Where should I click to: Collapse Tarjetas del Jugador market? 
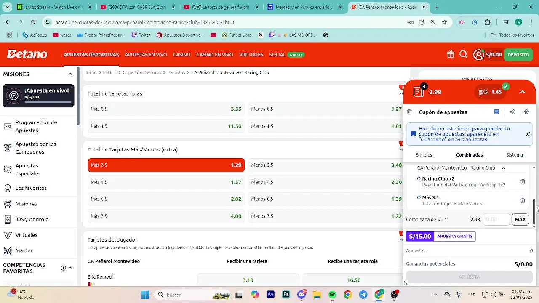[401, 240]
